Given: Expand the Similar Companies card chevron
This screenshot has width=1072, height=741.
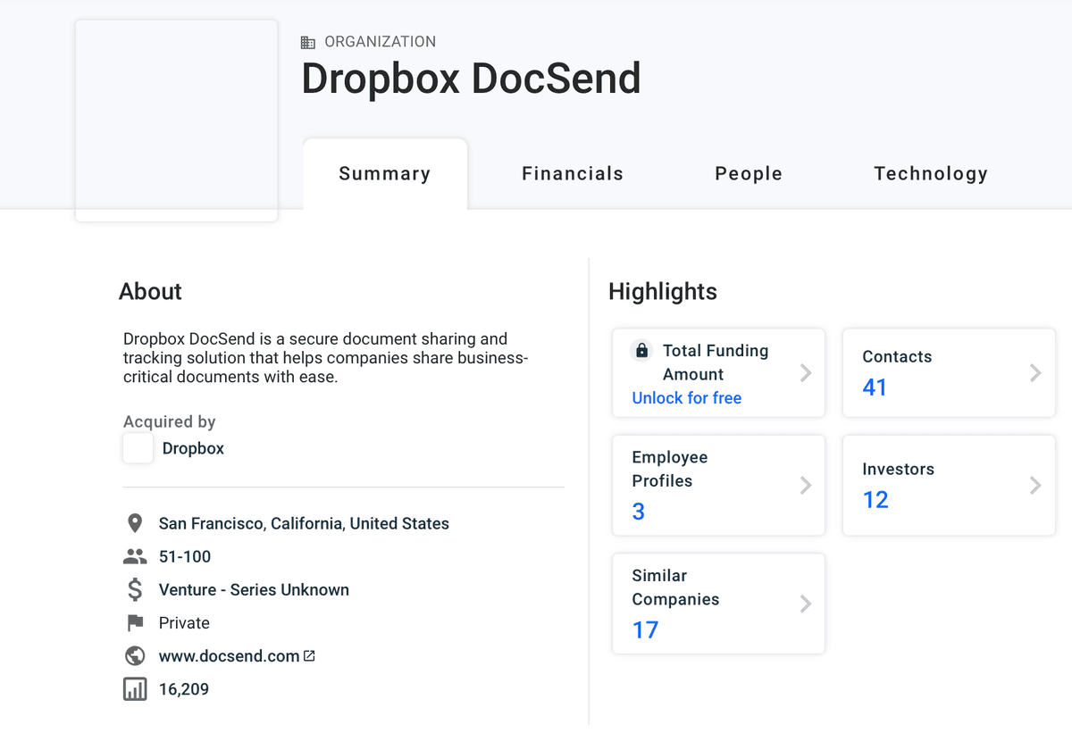Looking at the screenshot, I should click(x=805, y=604).
